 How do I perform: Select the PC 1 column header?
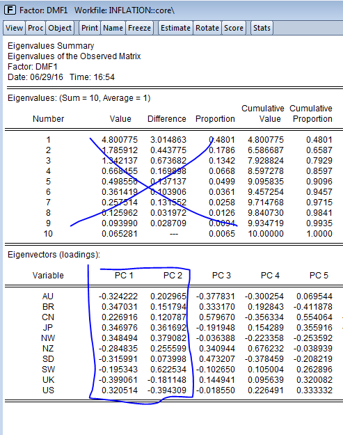click(x=124, y=276)
